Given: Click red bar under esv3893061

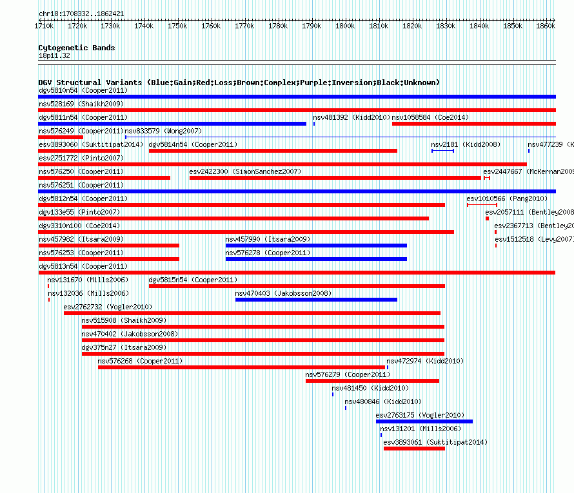Looking at the screenshot, I should click(x=415, y=449).
